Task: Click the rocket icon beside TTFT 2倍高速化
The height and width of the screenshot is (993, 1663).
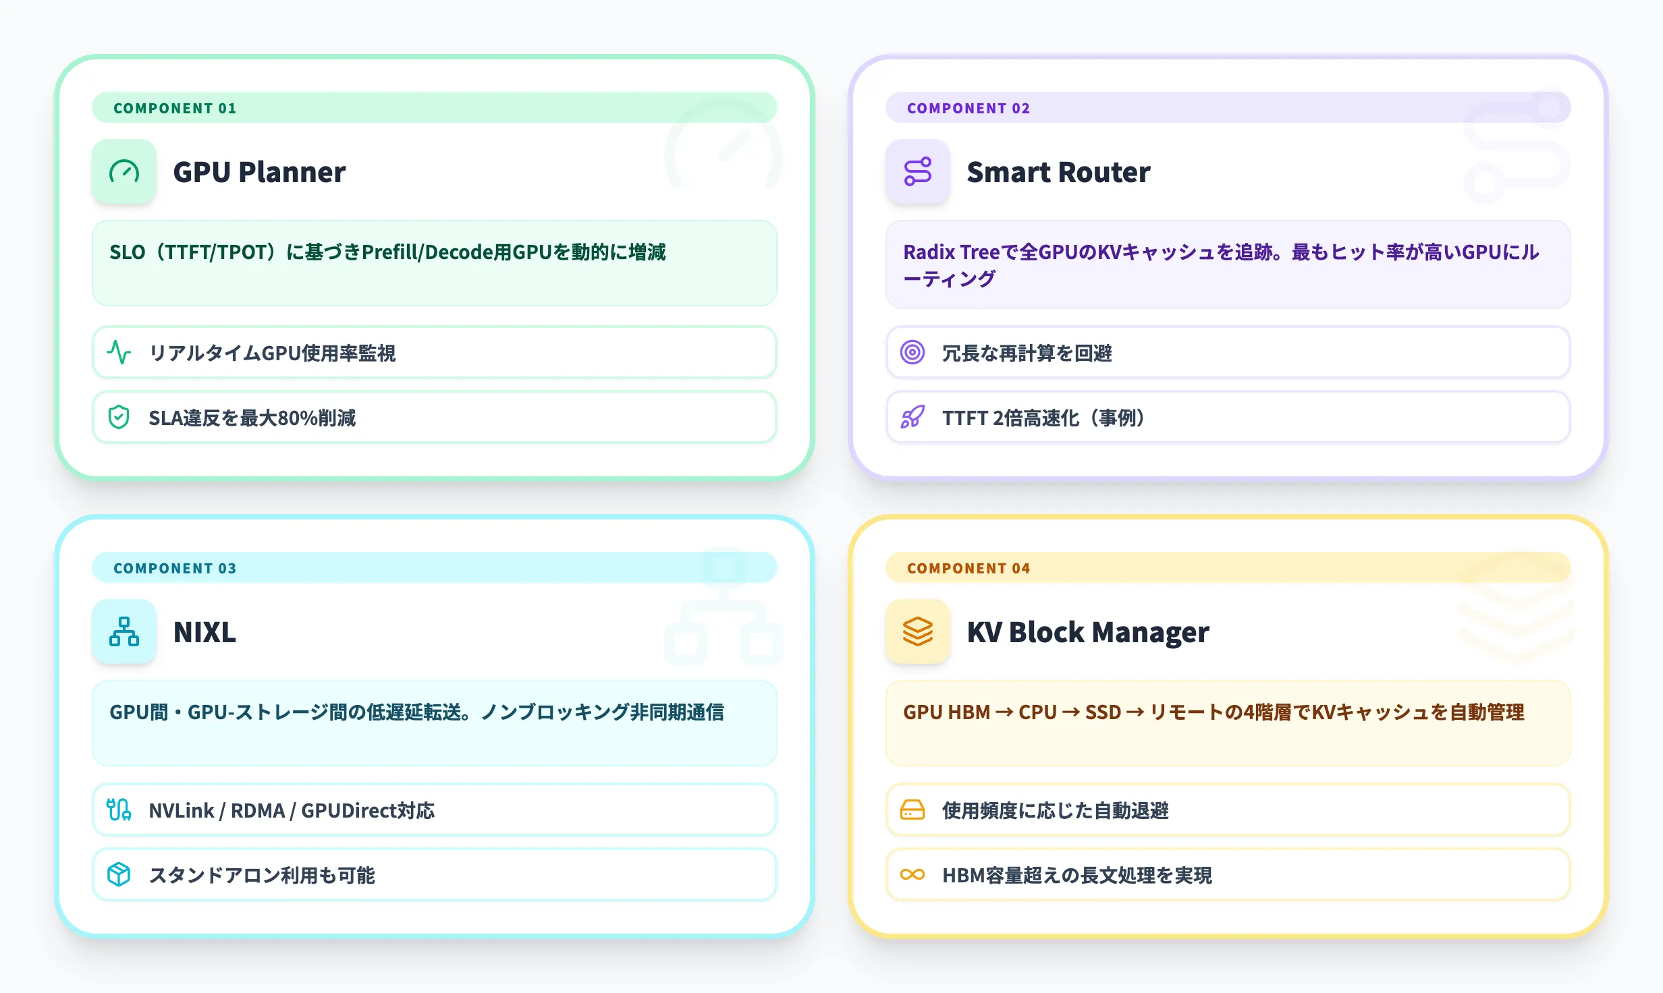Action: (912, 418)
